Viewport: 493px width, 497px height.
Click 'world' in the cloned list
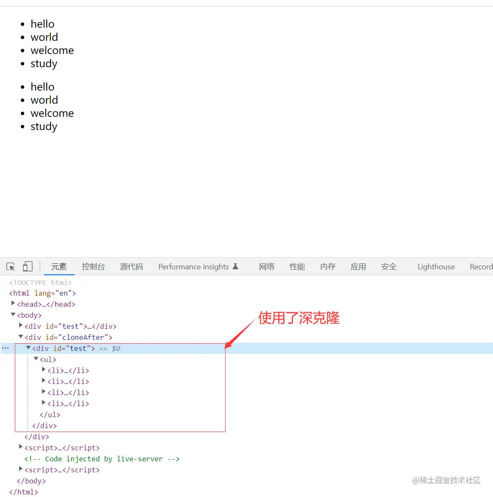point(44,100)
